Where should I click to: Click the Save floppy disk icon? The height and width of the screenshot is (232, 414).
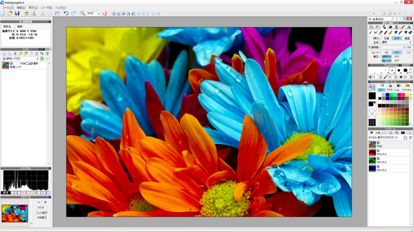tap(17, 13)
